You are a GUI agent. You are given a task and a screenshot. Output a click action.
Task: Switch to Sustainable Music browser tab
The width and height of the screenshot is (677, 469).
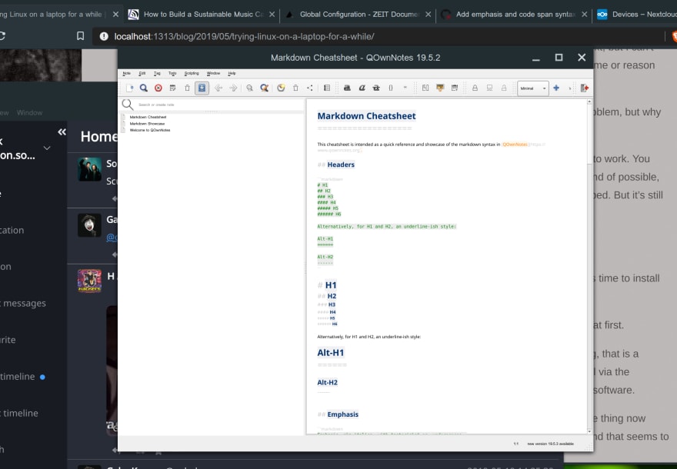pyautogui.click(x=202, y=15)
